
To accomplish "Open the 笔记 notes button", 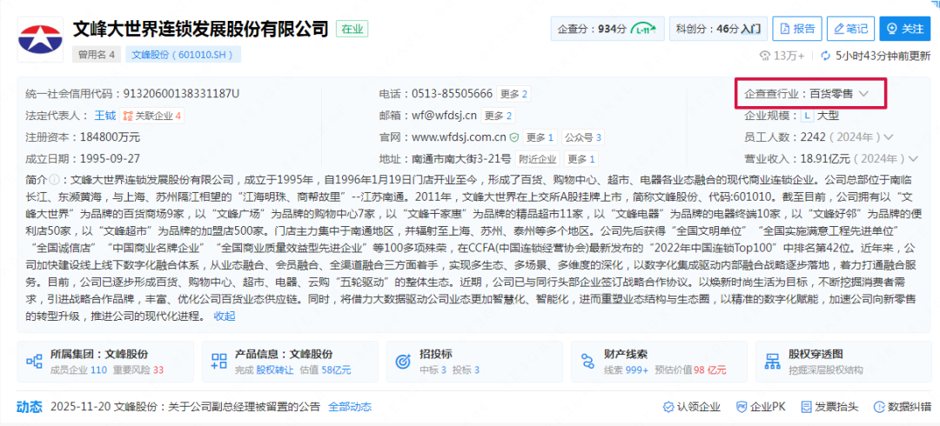I will (x=850, y=28).
